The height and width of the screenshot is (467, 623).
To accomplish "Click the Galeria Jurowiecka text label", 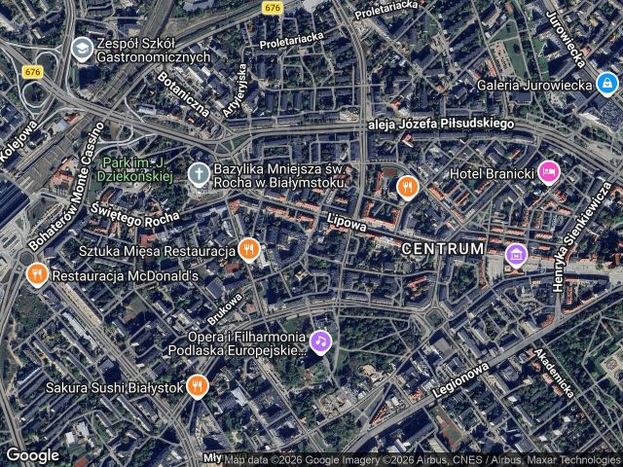I will pyautogui.click(x=534, y=86).
